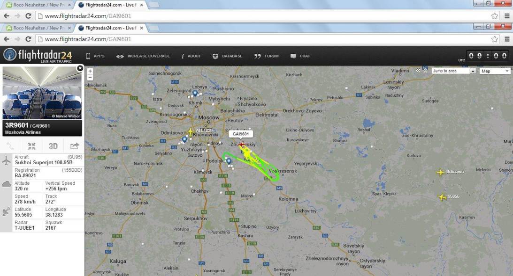Open the Database menu item
Image resolution: width=513 pixels, height=276 pixels.
[227, 56]
